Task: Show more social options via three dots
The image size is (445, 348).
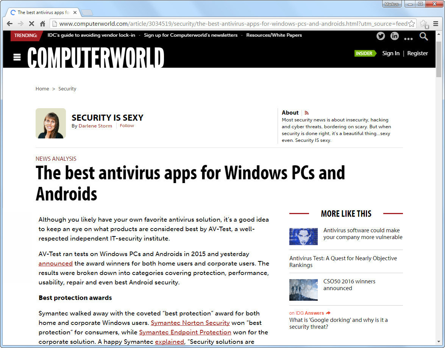Action: point(408,38)
